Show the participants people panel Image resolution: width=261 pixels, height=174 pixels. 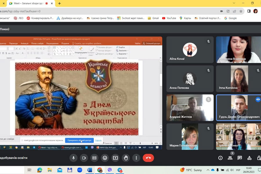pyautogui.click(x=230, y=158)
